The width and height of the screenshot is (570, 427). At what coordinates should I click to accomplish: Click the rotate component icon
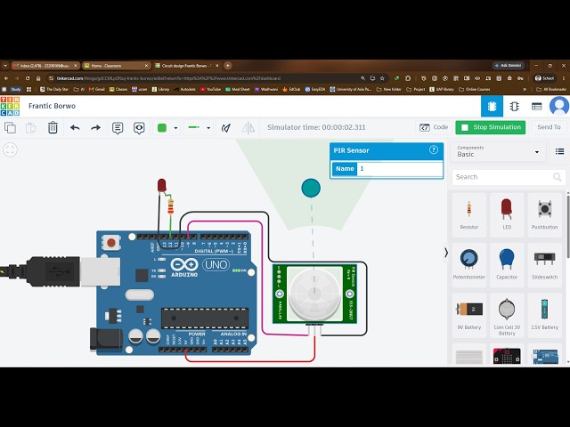pos(226,127)
